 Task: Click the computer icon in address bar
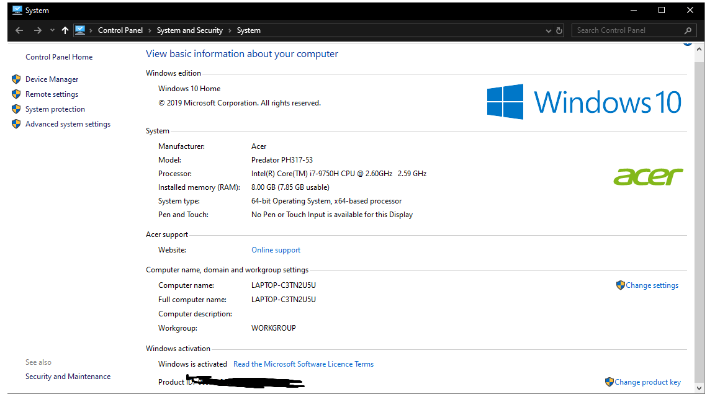(80, 30)
